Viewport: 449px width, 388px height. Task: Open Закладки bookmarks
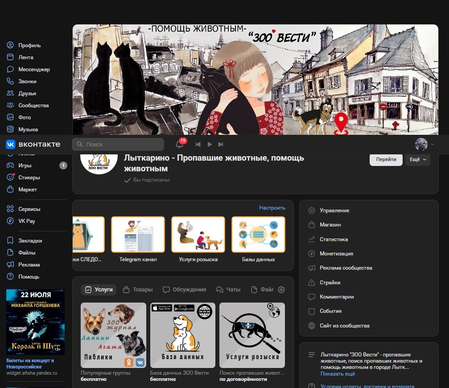25,241
